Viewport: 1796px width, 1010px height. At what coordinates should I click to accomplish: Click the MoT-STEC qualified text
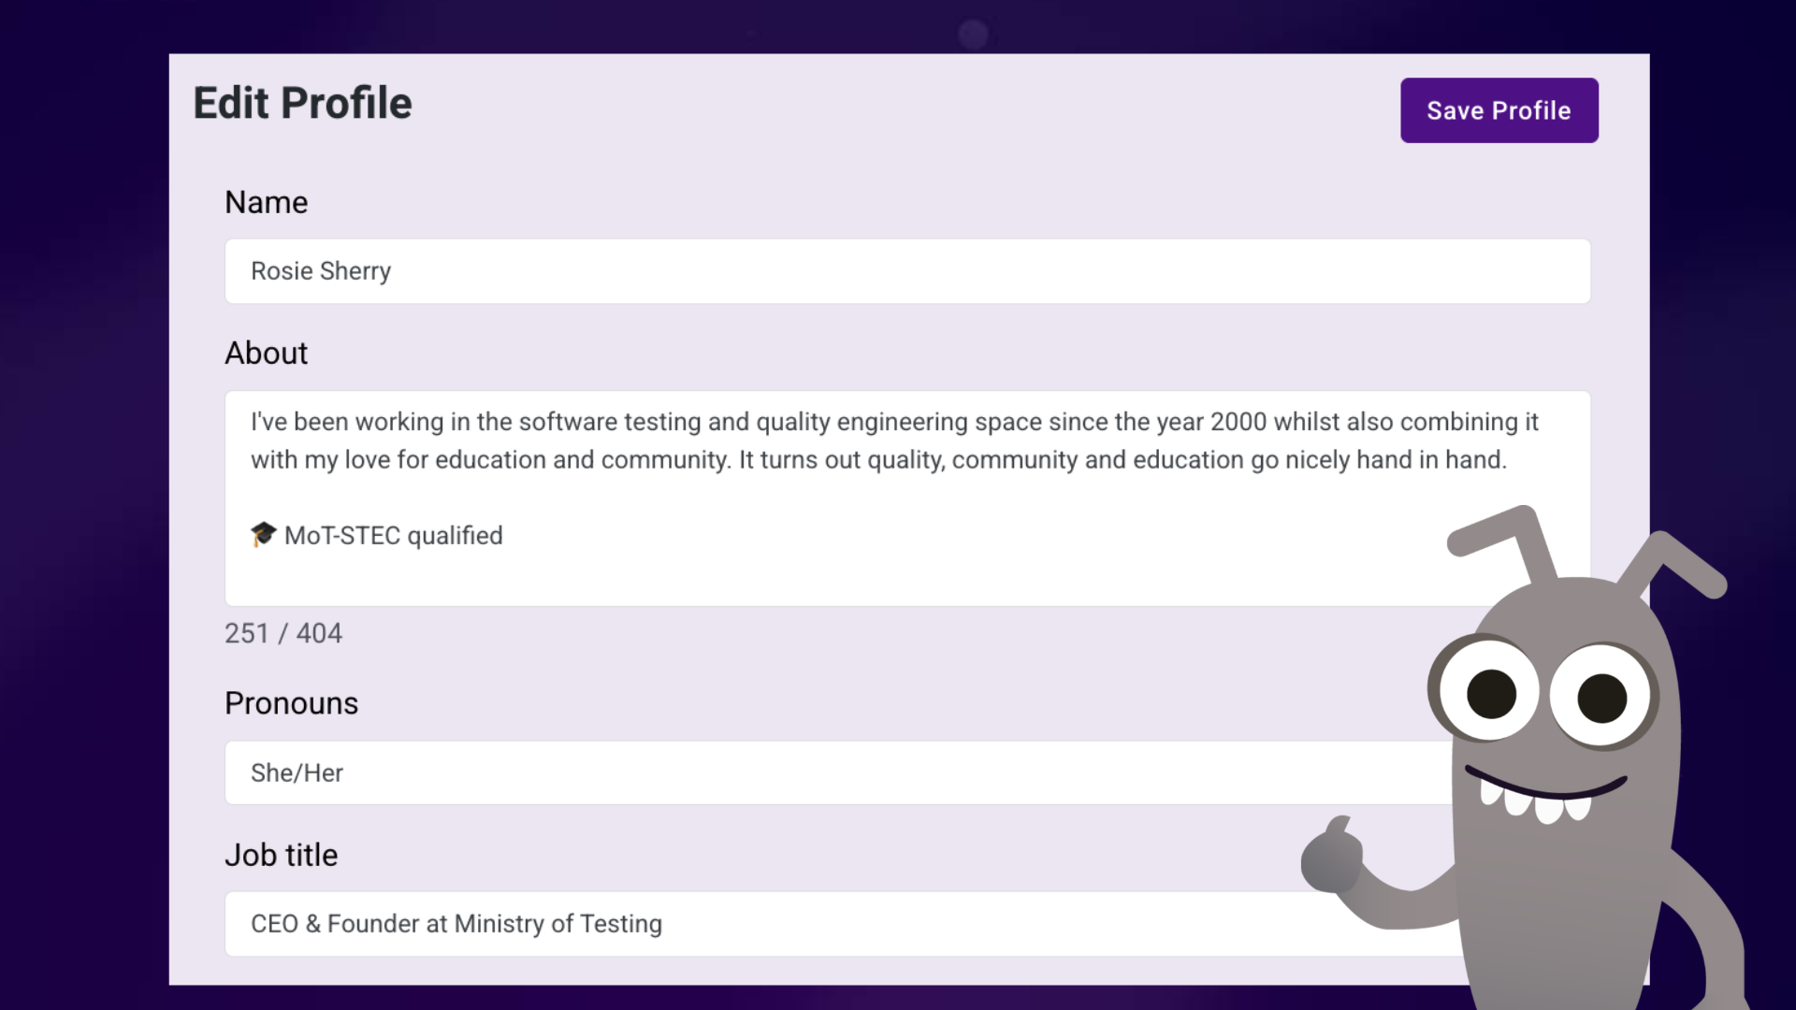(x=393, y=535)
